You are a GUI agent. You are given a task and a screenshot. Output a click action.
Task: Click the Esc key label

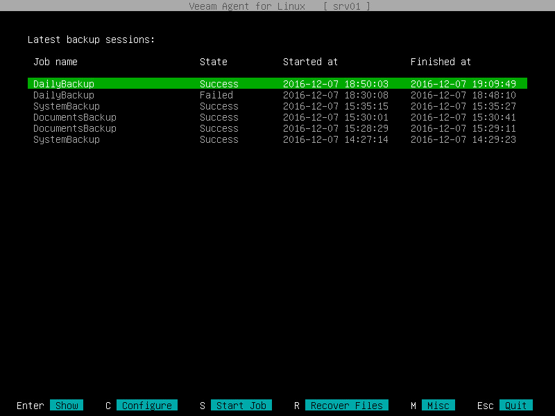485,406
